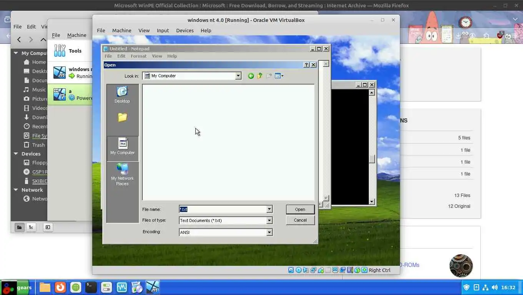Launch file manager from taskbar
The height and width of the screenshot is (295, 523).
tap(45, 287)
